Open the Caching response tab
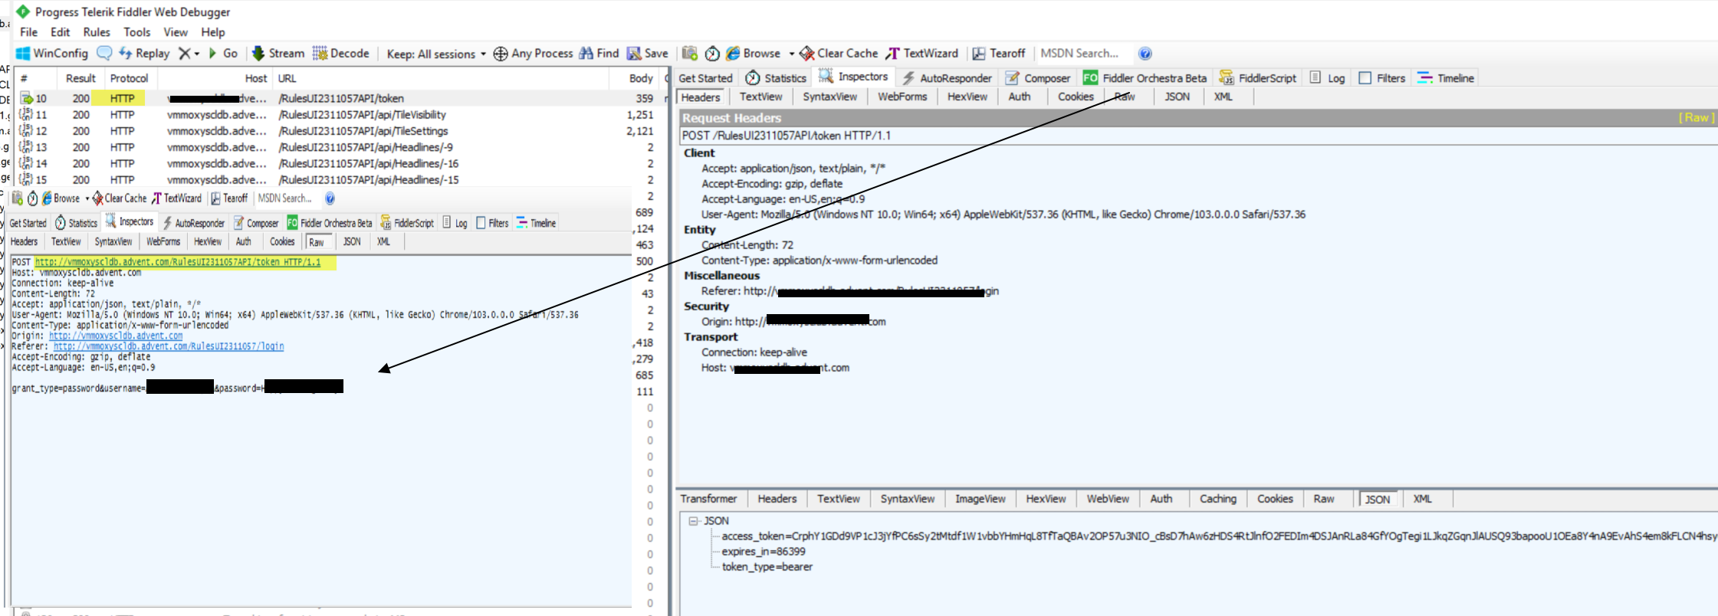Screen dimensions: 1718x616 click(1217, 499)
